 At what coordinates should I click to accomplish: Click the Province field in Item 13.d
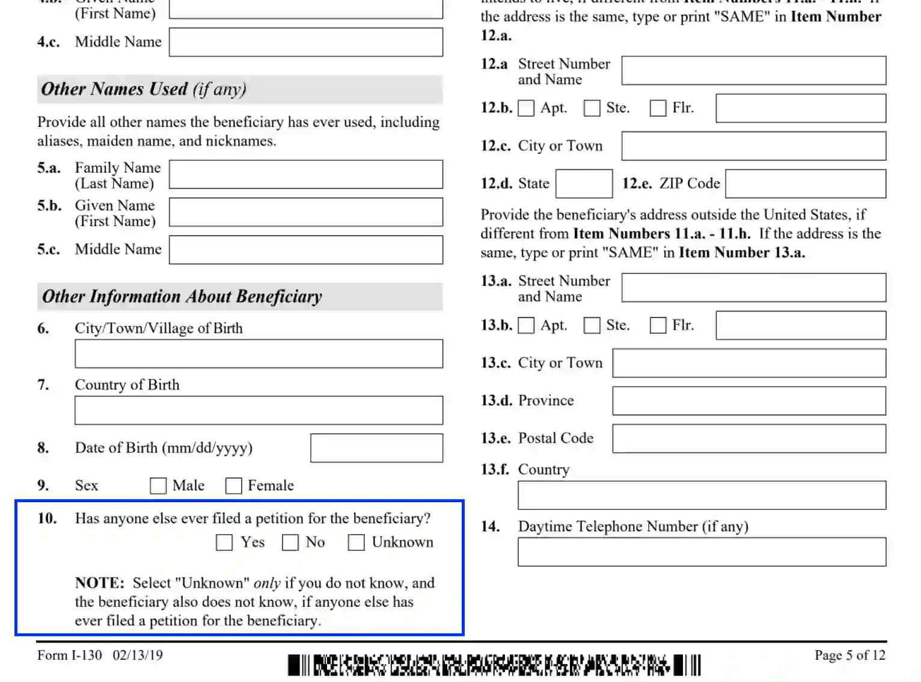(x=748, y=401)
